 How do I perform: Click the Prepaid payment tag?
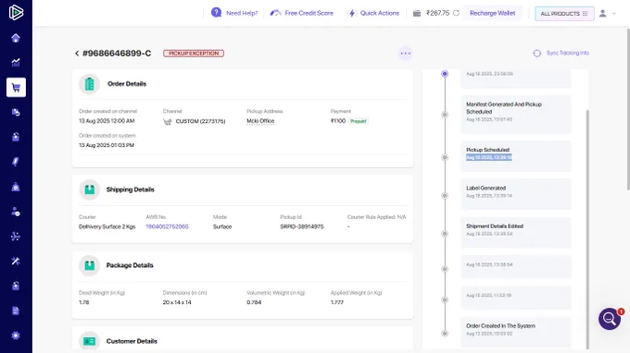358,121
